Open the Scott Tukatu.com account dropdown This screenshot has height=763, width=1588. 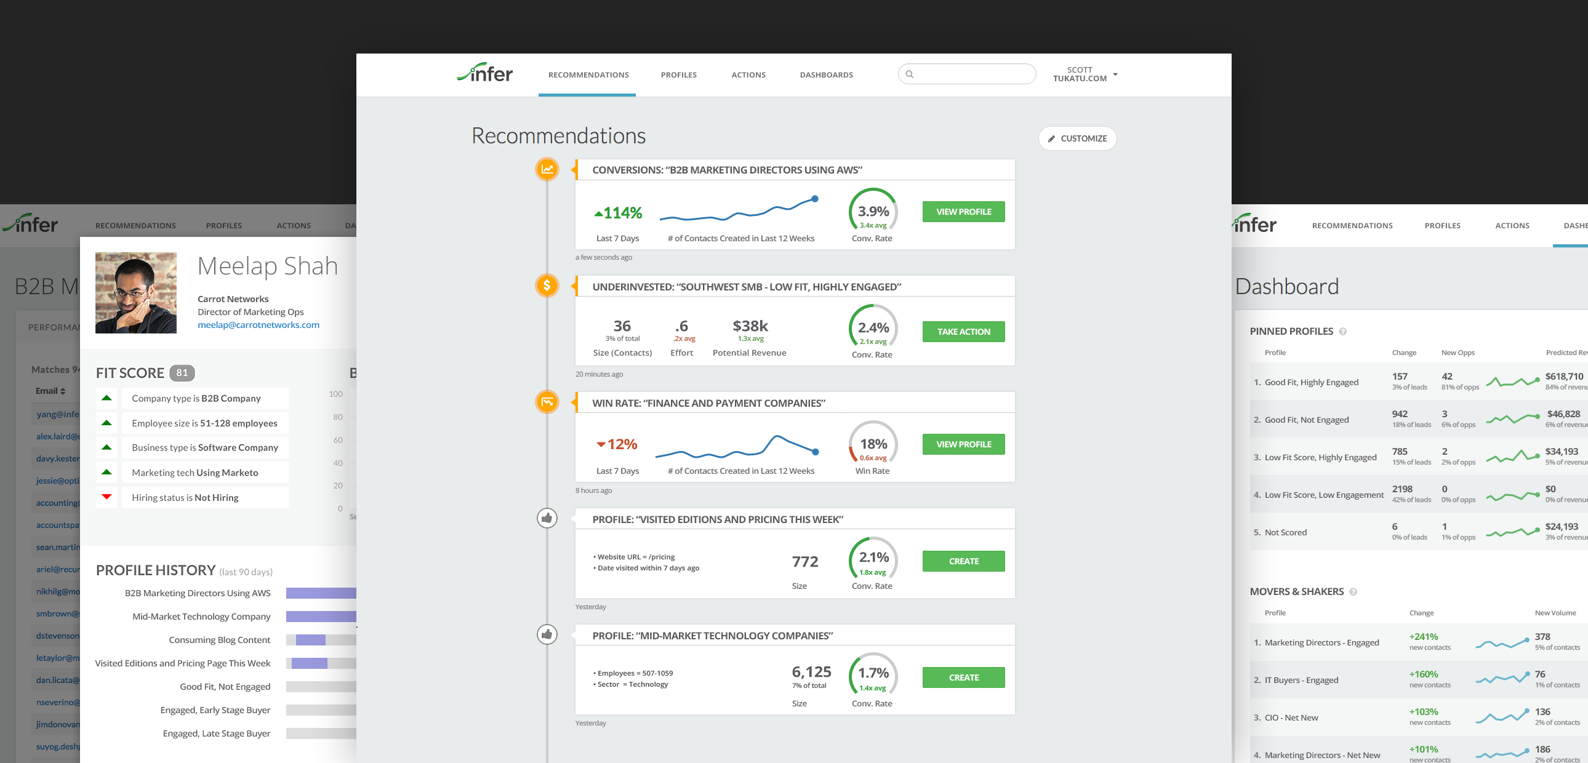coord(1085,74)
